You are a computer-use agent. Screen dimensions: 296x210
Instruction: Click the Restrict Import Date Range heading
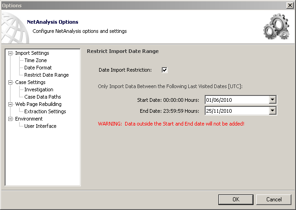click(x=123, y=51)
